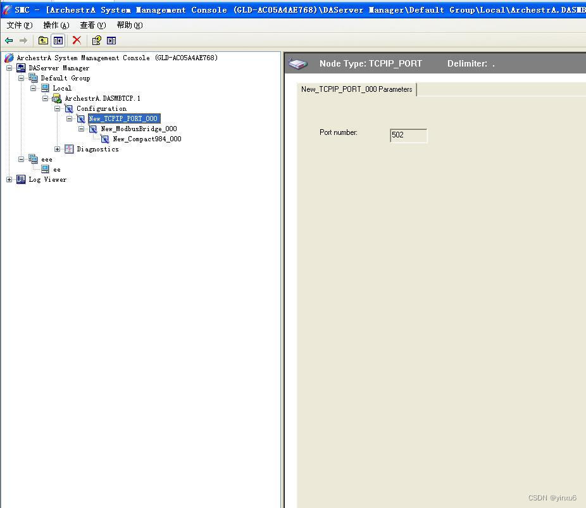Viewport: 586px width, 508px height.
Task: Expand the Diagnostics tree node
Action: click(x=57, y=149)
